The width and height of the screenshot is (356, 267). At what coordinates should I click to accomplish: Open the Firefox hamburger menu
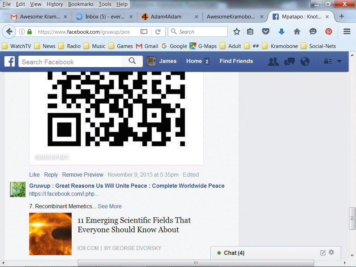(347, 31)
